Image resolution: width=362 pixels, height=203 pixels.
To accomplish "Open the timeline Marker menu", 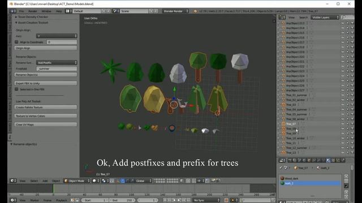I will tap(35, 200).
